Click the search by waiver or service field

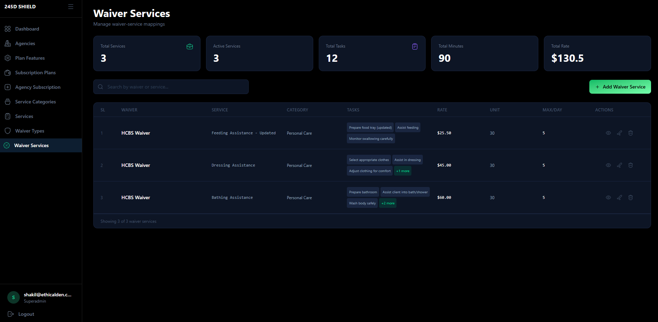(x=171, y=87)
